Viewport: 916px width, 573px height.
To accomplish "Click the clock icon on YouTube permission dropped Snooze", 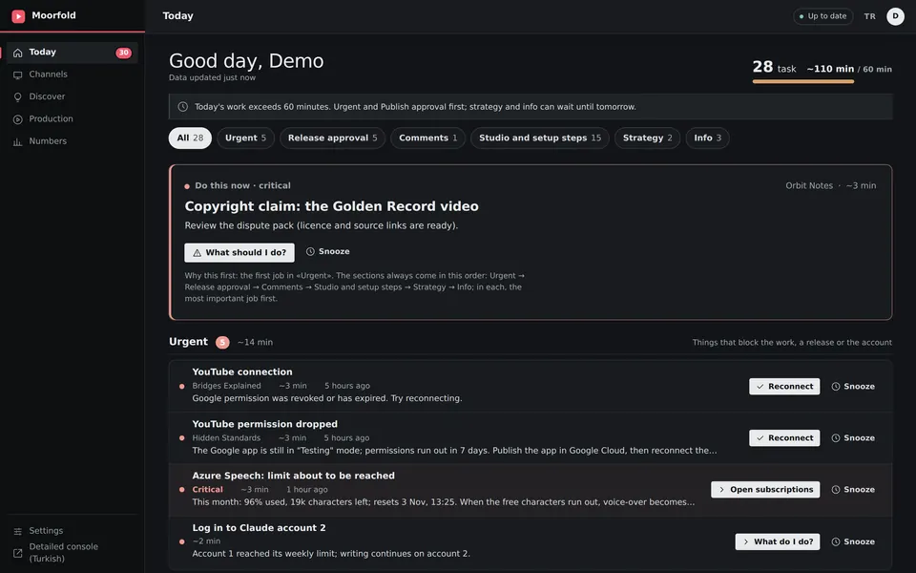I will (836, 438).
